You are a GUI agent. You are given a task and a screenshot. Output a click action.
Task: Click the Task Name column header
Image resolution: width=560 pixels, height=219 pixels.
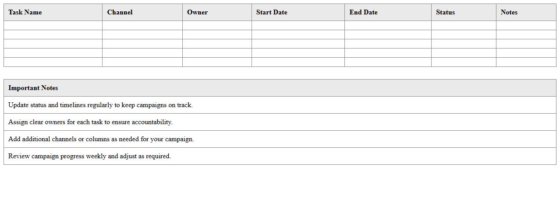coord(25,12)
